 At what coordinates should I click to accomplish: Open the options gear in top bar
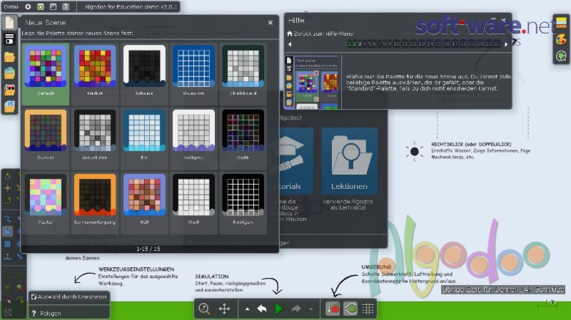(x=28, y=6)
